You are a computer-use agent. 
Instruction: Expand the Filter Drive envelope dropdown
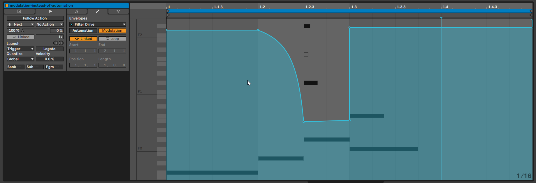98,24
